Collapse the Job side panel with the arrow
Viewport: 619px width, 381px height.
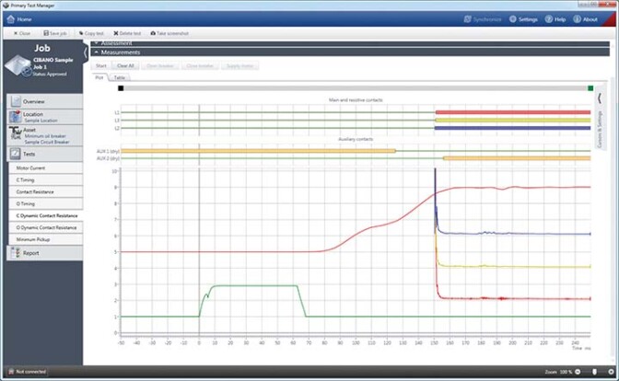click(x=86, y=52)
